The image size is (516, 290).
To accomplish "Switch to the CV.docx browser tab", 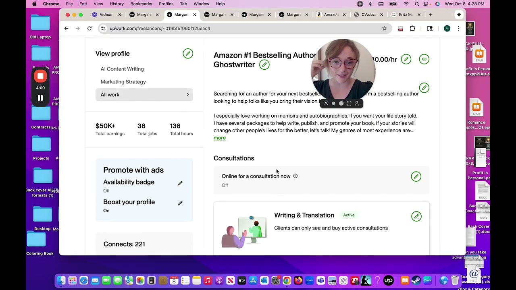I will [369, 14].
